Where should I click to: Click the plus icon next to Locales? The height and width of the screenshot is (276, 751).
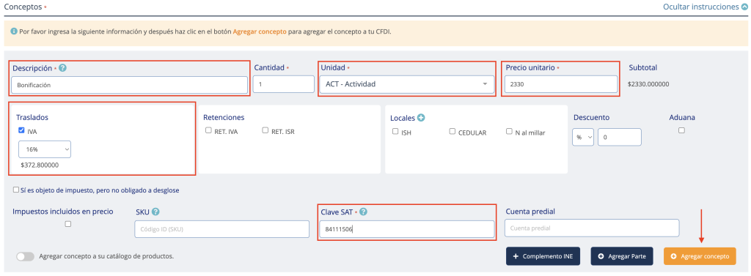[421, 118]
